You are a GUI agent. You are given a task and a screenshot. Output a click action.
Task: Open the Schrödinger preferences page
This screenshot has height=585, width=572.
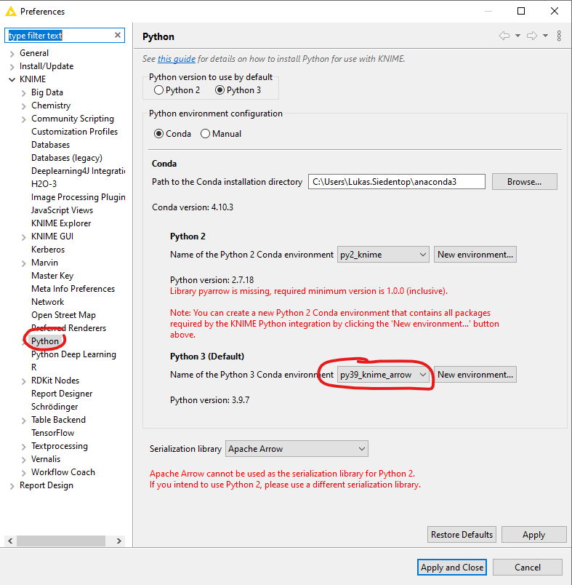point(55,406)
